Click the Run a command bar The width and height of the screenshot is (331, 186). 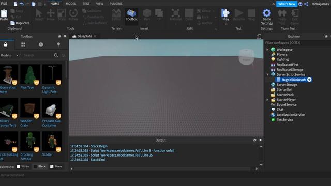point(165,175)
